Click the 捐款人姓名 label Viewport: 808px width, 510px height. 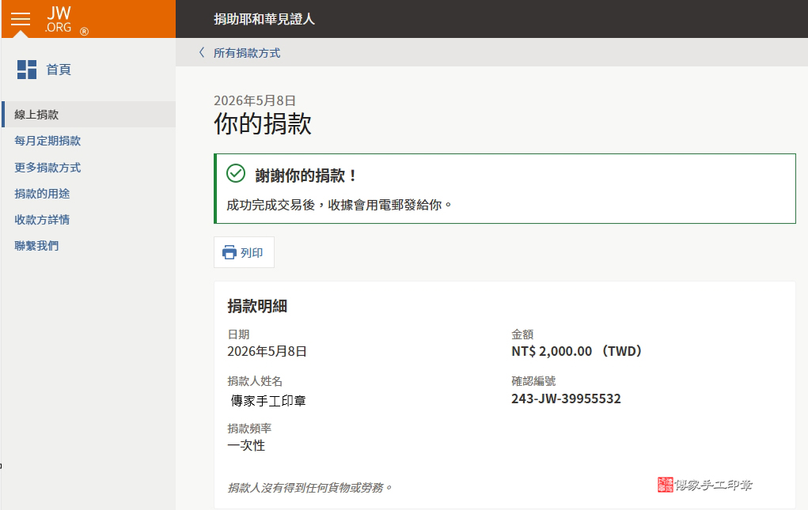[255, 381]
